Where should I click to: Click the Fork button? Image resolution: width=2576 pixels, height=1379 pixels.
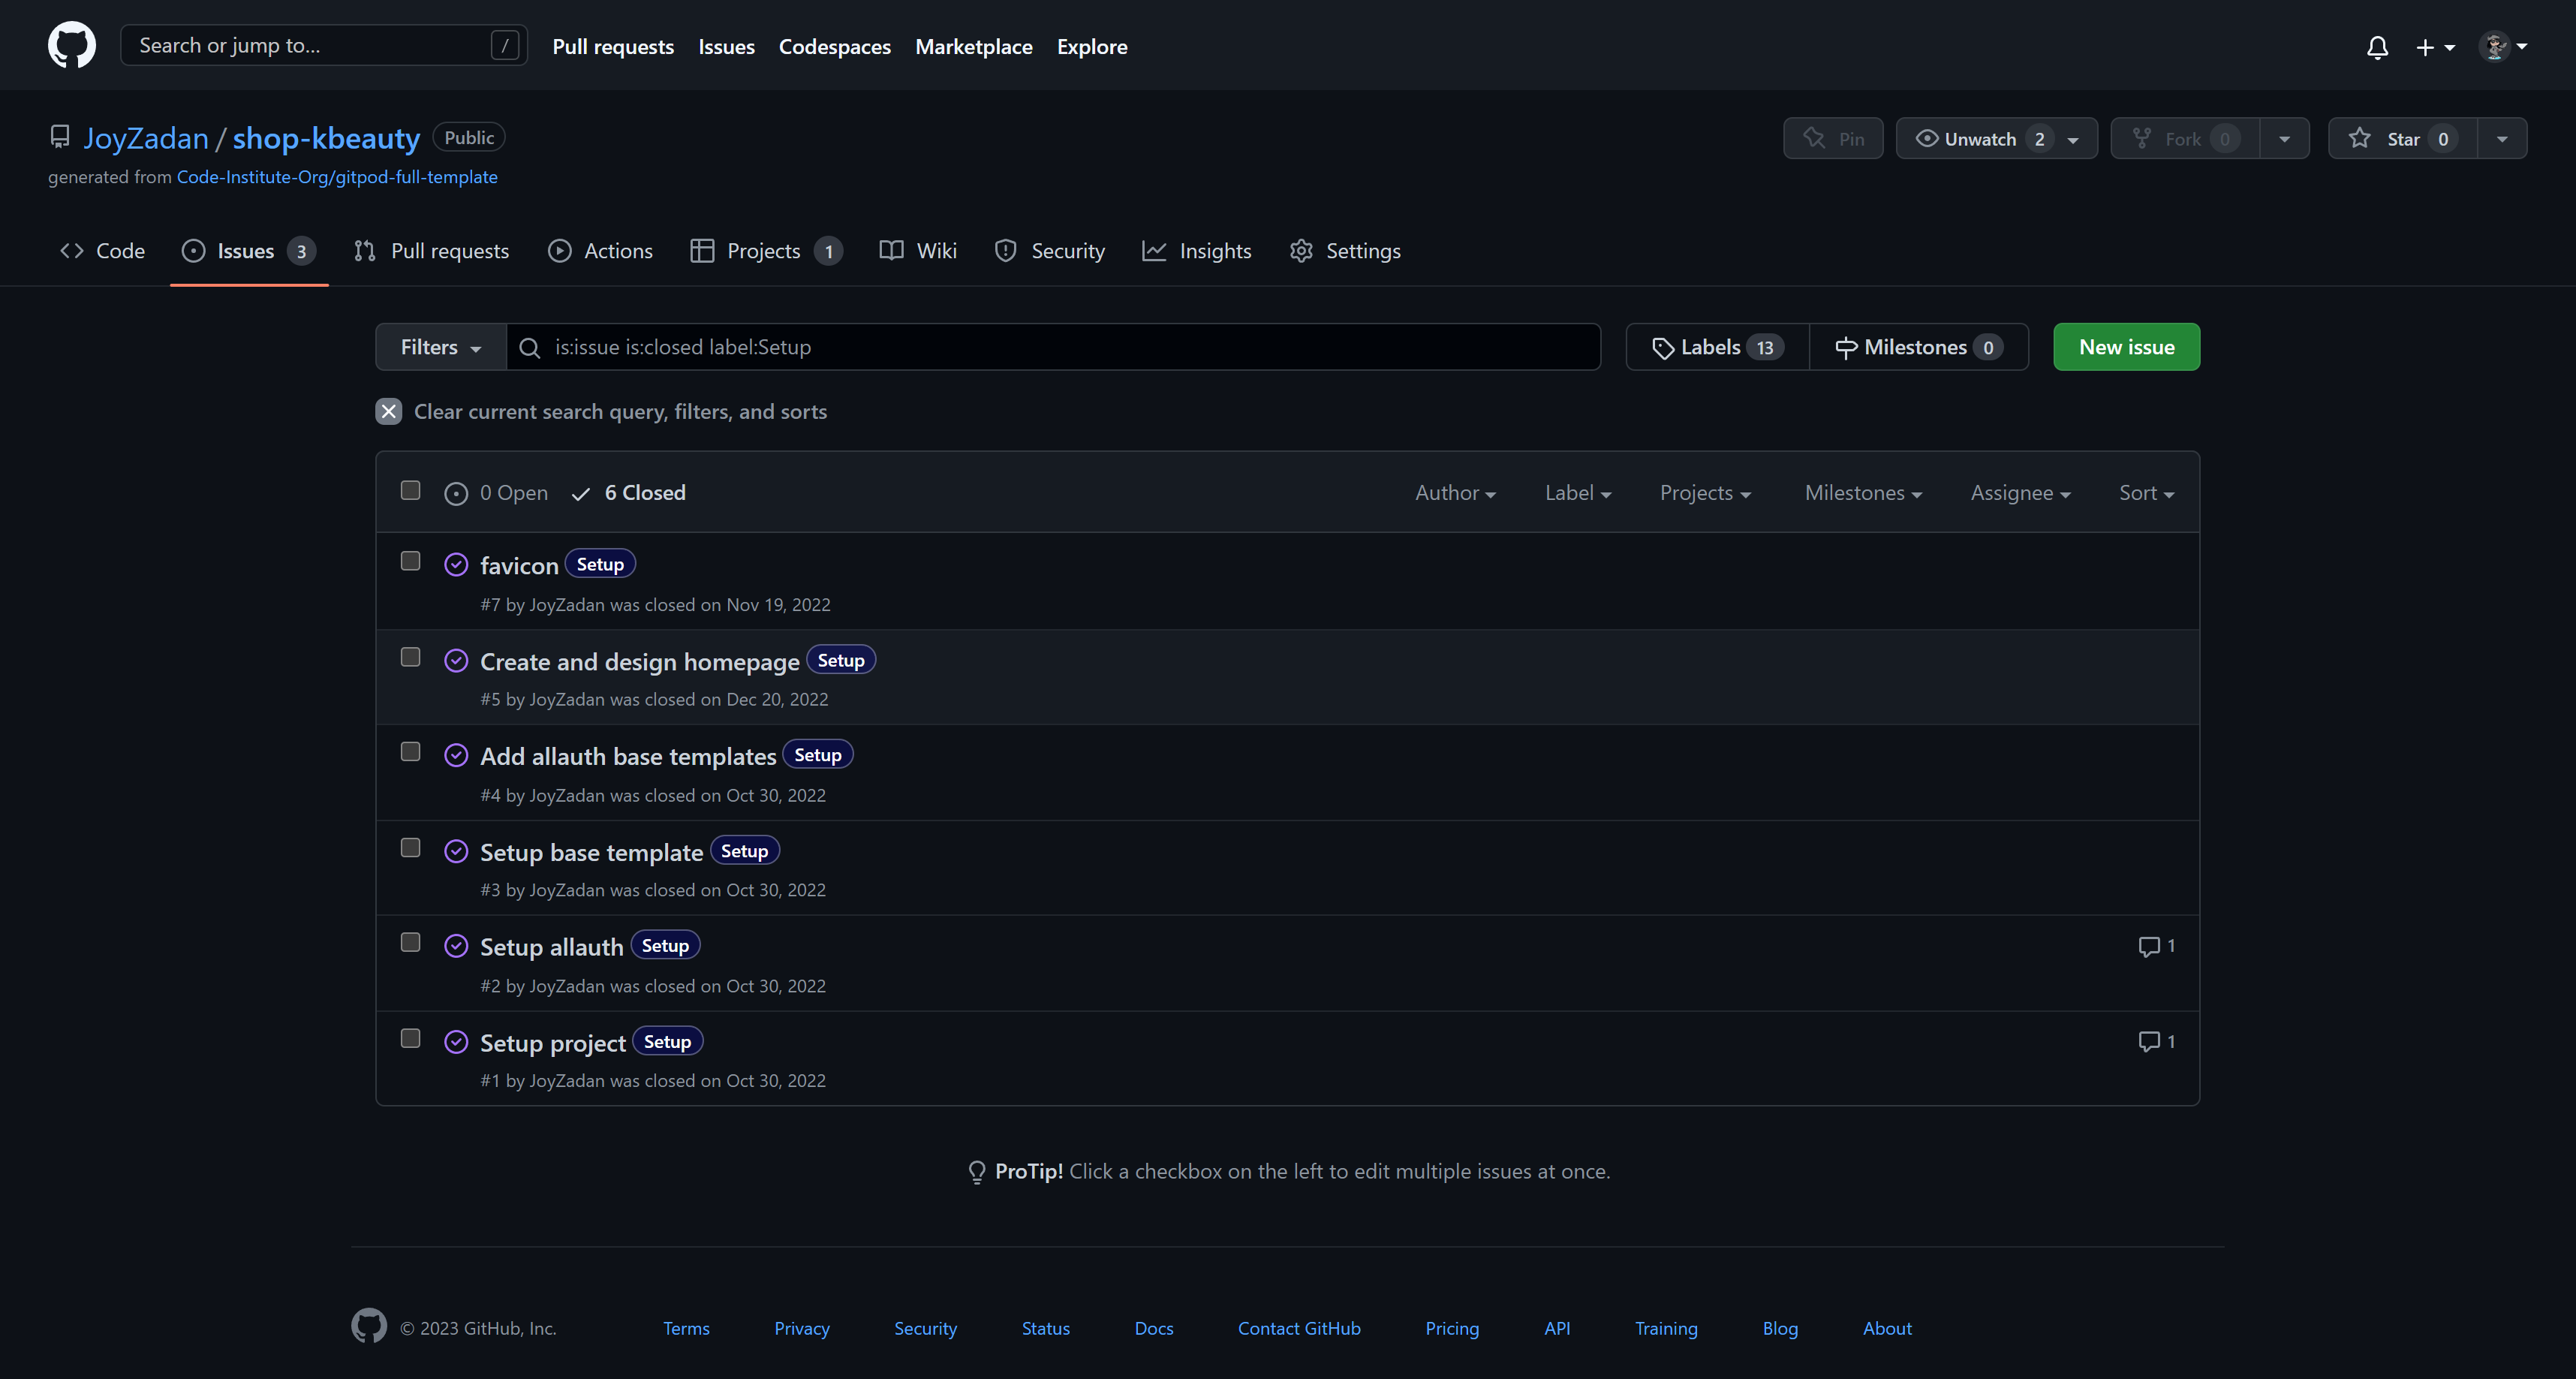click(2185, 138)
